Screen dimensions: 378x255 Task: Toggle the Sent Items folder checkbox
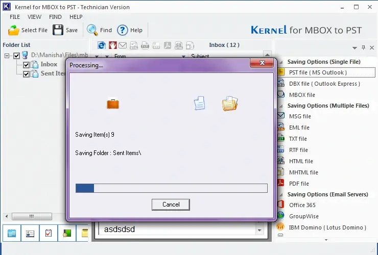(27, 73)
